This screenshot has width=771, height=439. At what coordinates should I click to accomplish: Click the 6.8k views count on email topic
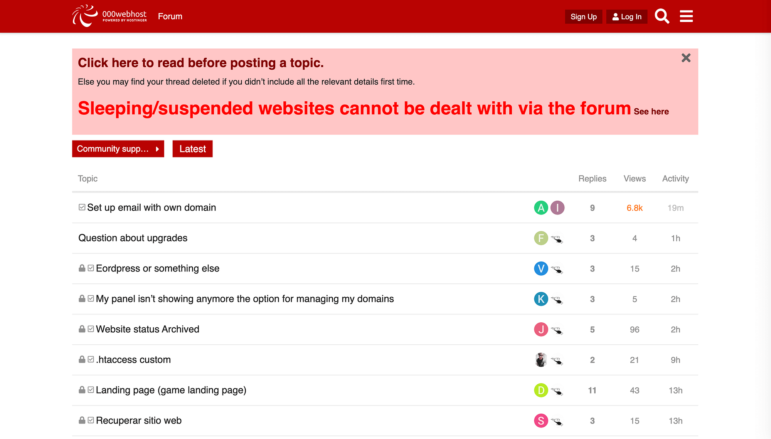click(x=635, y=207)
